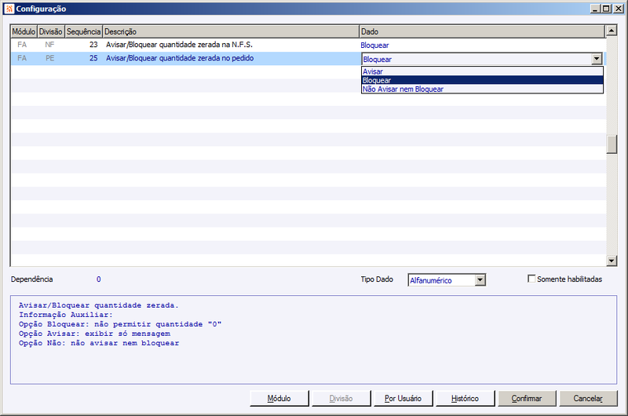Open the Por Usuário button
The width and height of the screenshot is (628, 416).
pos(403,399)
